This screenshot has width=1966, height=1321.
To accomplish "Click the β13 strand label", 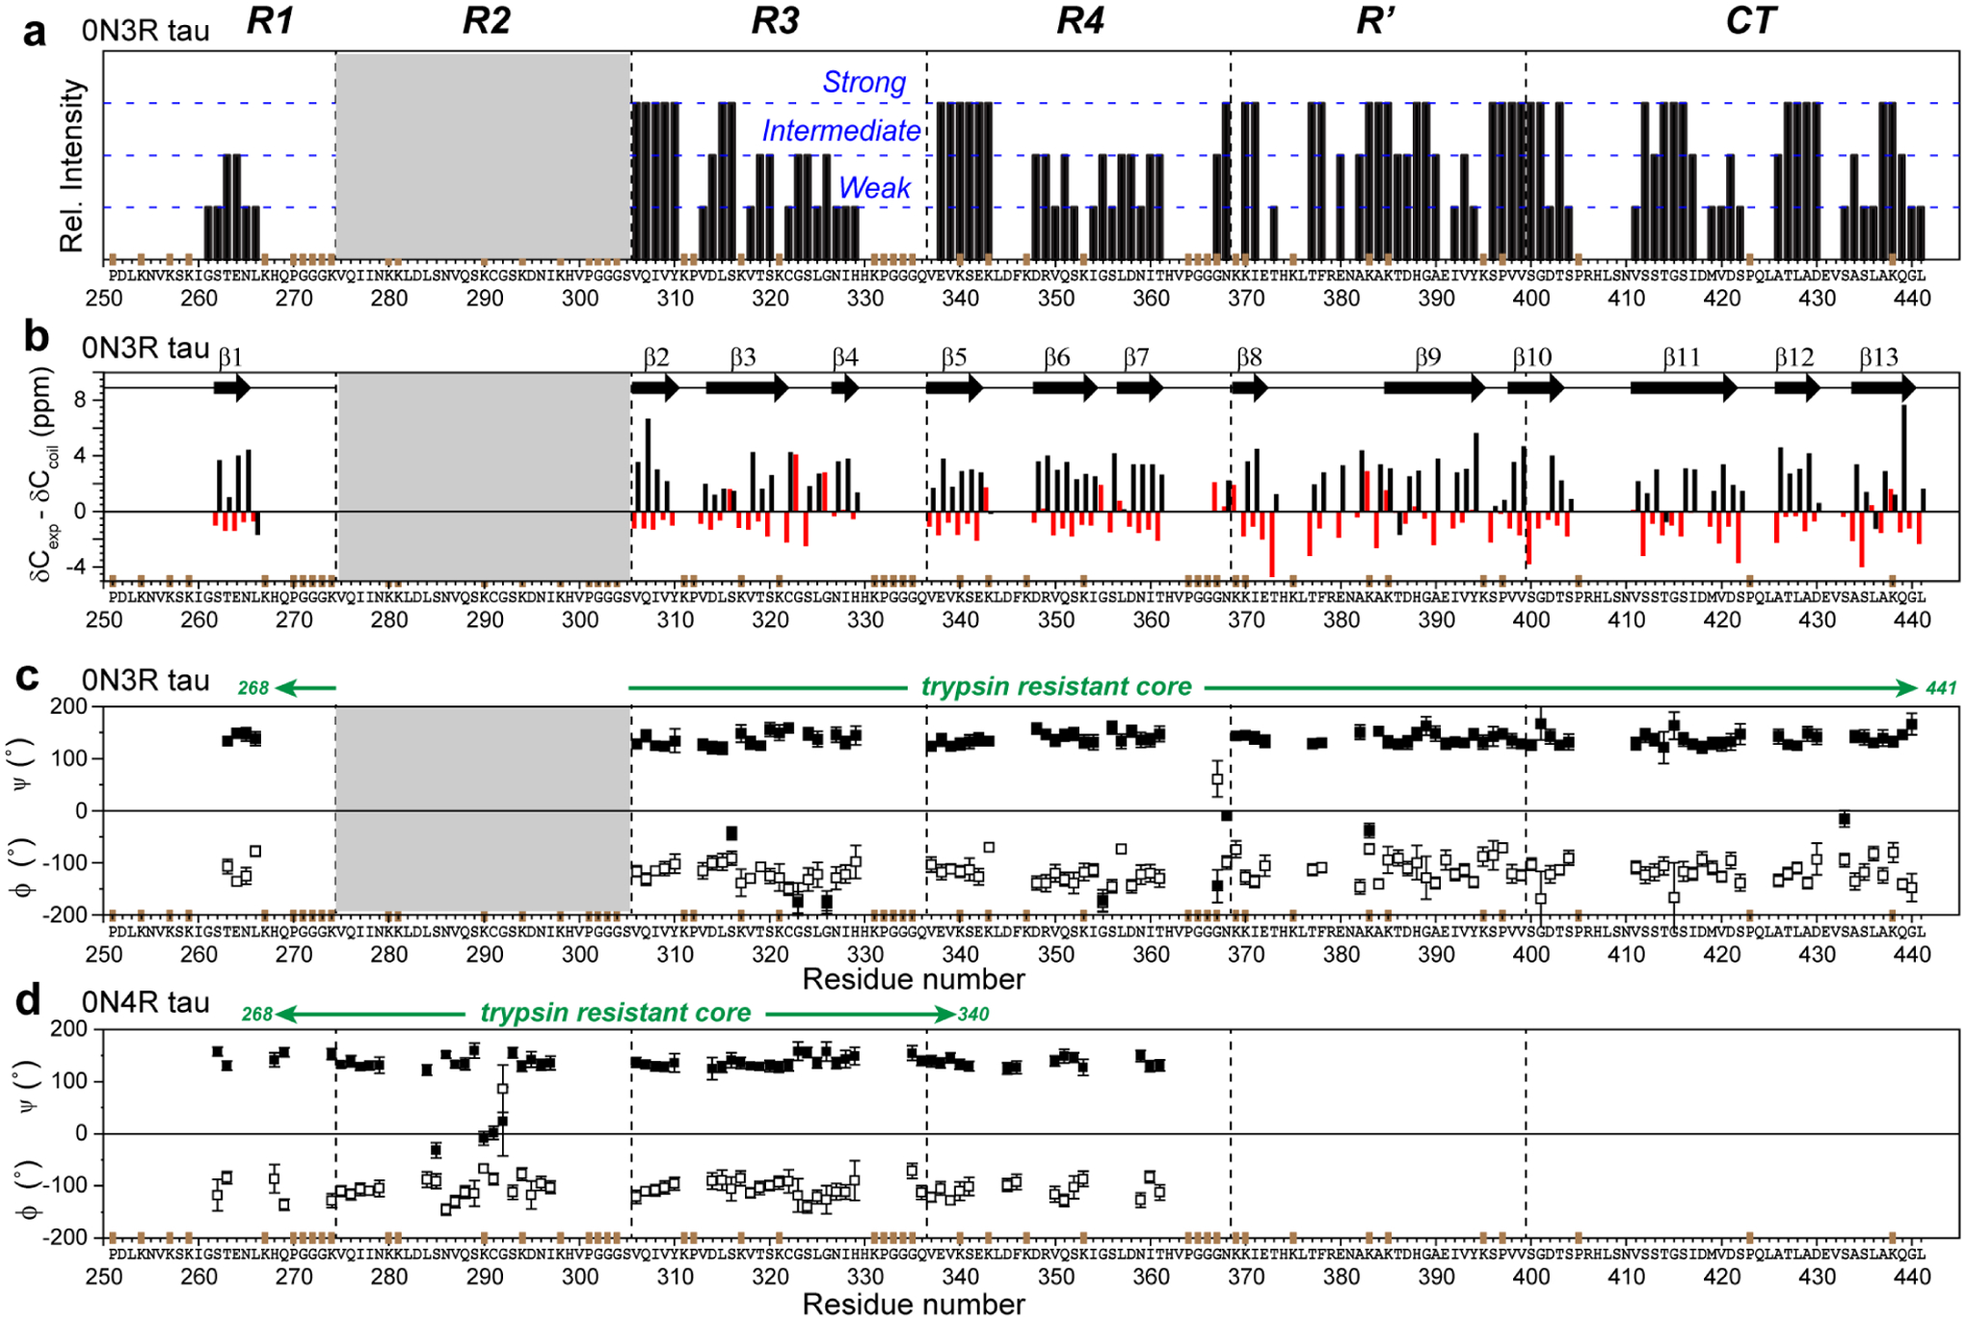I will [1879, 357].
